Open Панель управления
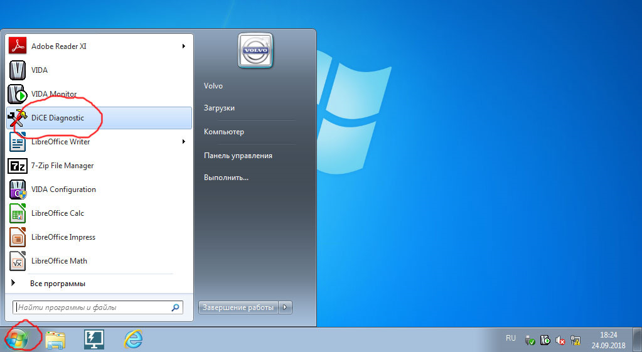 click(238, 156)
